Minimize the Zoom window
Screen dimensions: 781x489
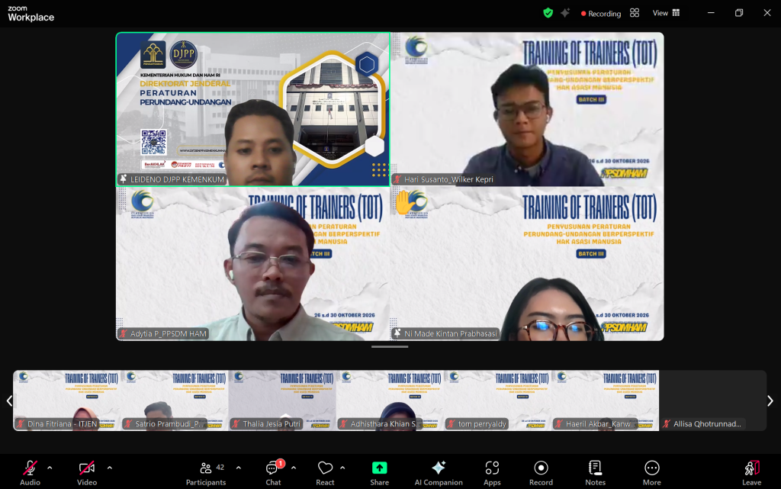(x=711, y=13)
